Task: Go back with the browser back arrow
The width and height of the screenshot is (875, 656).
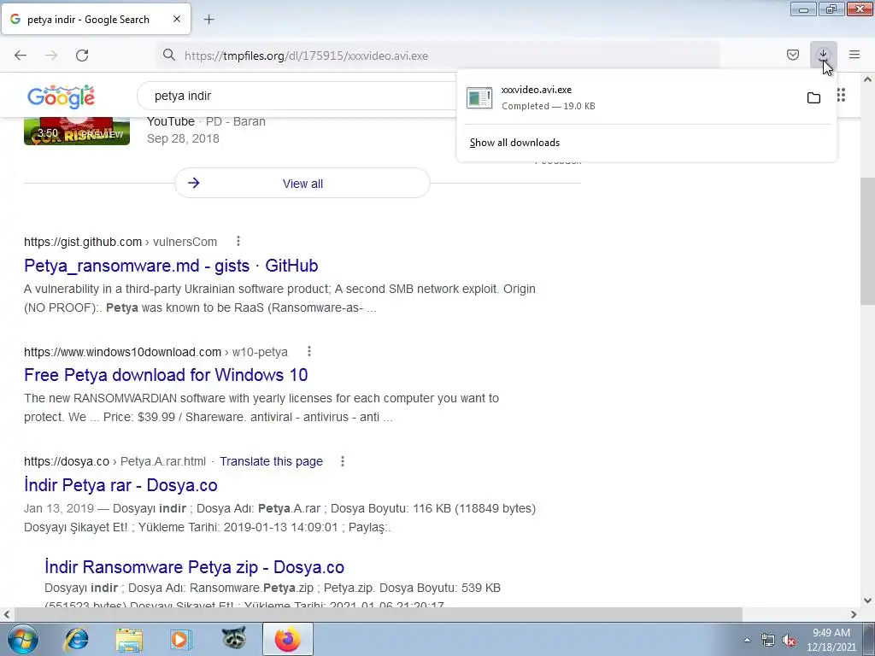Action: (21, 56)
